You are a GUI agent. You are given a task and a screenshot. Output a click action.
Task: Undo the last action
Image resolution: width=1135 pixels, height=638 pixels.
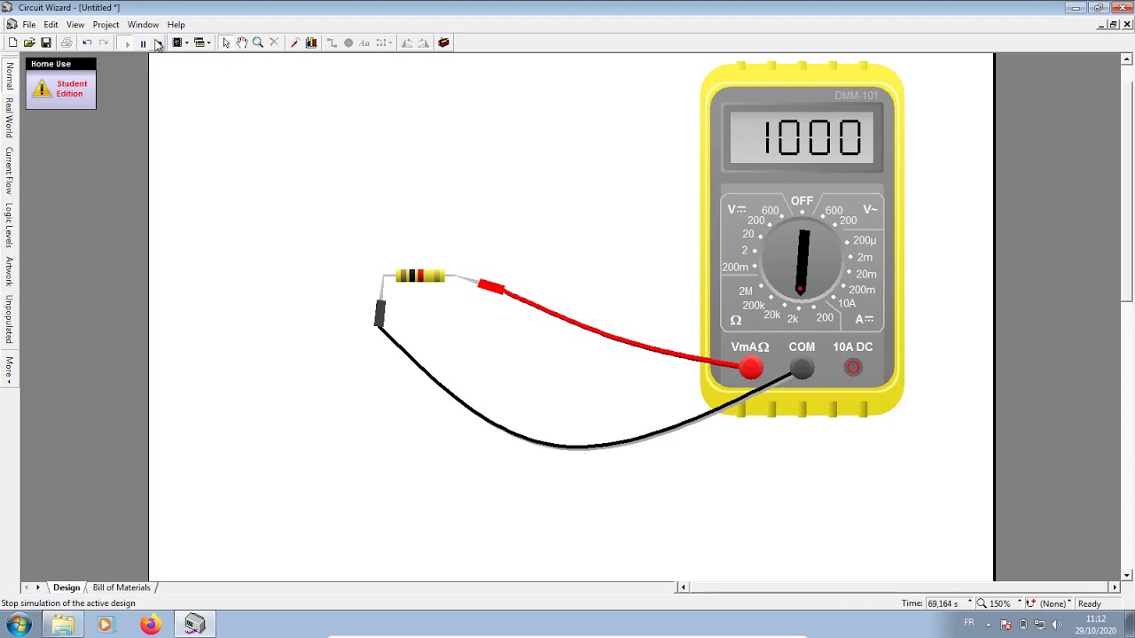tap(87, 43)
